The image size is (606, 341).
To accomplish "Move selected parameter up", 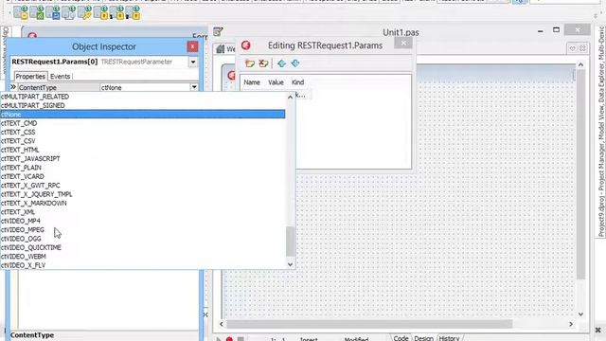I will (x=282, y=63).
